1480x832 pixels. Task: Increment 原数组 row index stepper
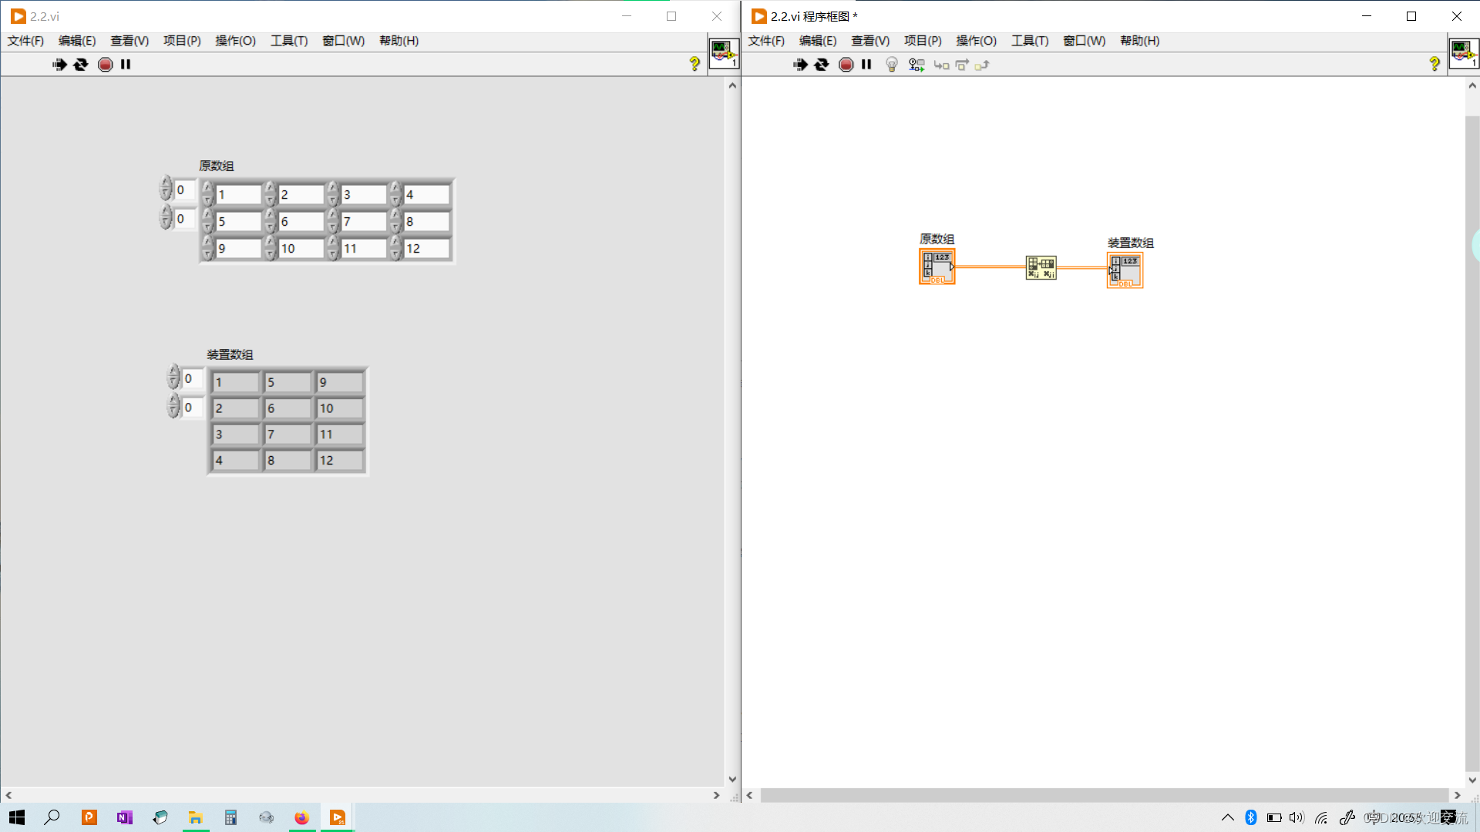click(x=166, y=183)
